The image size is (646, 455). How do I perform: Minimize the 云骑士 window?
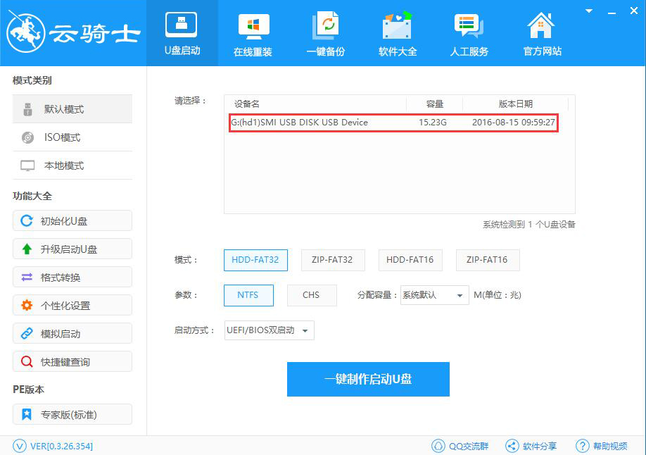pyautogui.click(x=612, y=13)
